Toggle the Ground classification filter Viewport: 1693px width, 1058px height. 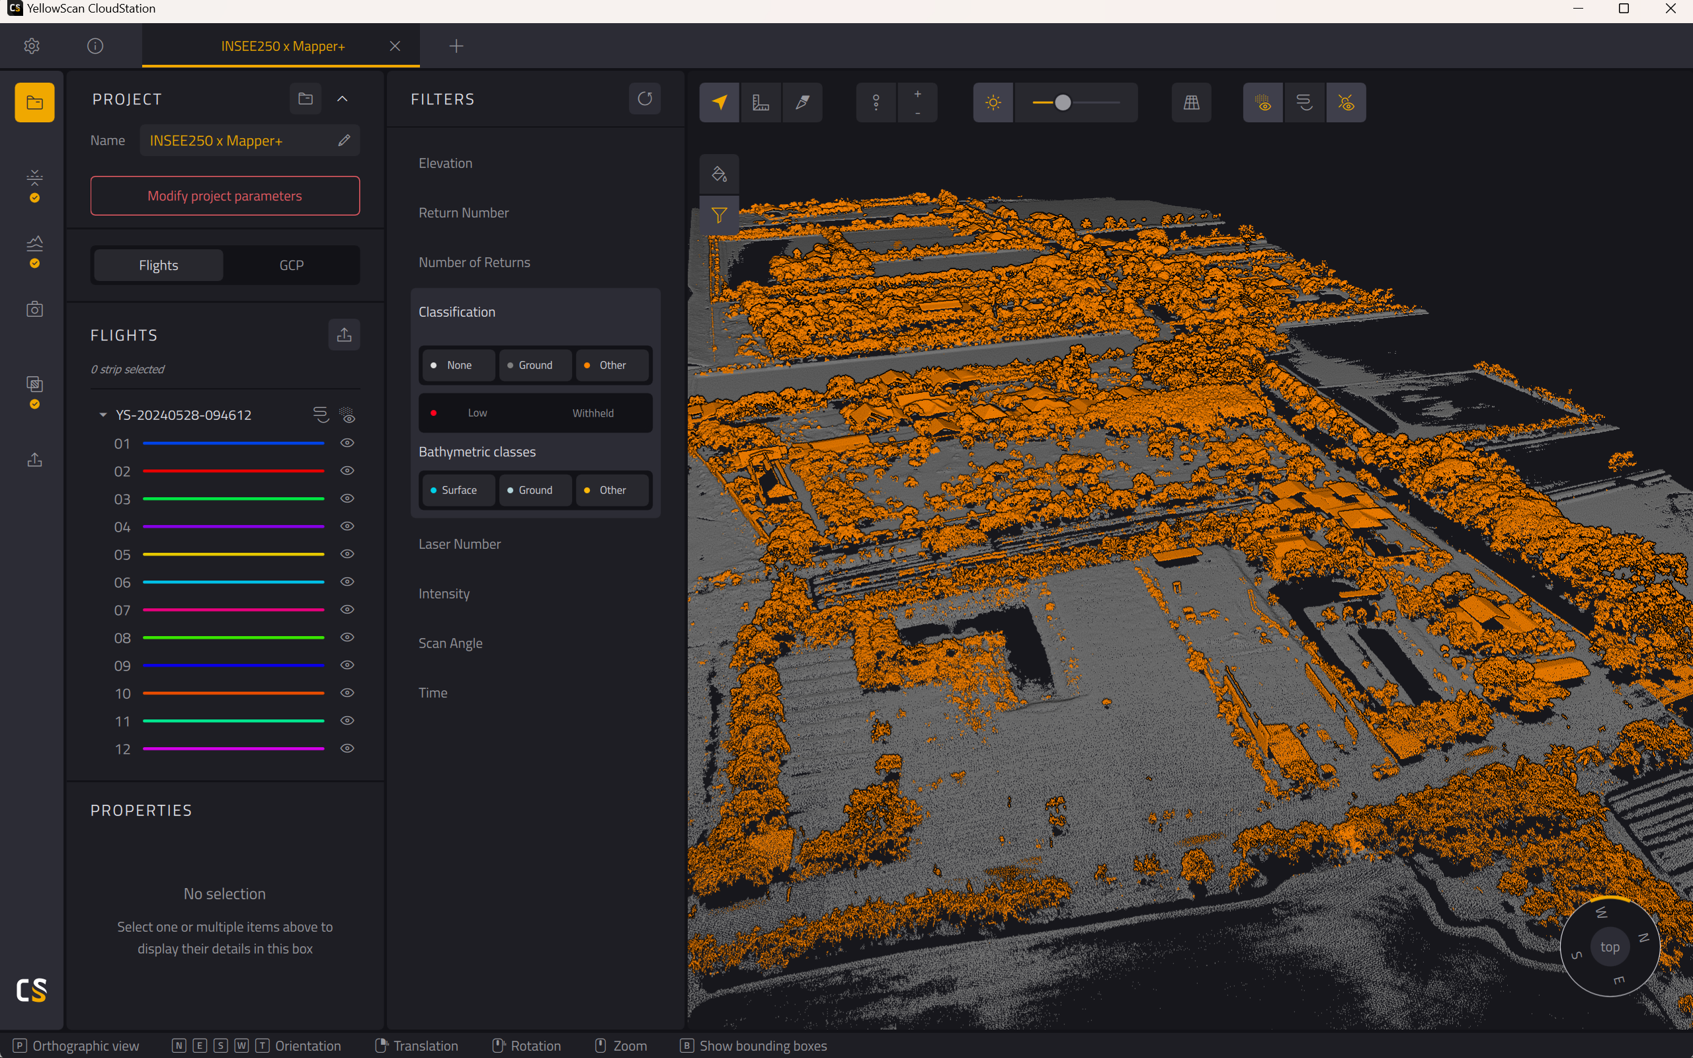click(536, 365)
